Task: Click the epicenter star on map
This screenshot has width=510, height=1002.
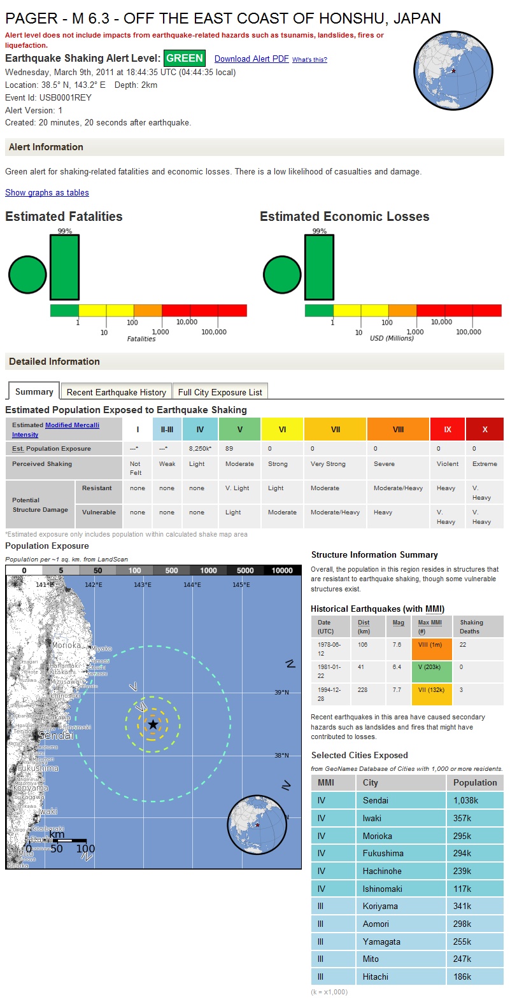Action: tap(153, 724)
